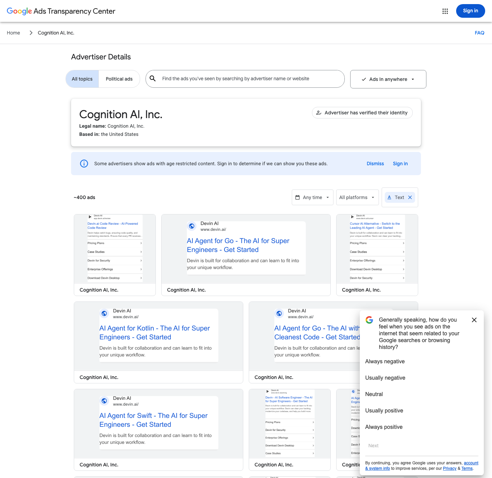The height and width of the screenshot is (478, 492).
Task: Click the globe icon on the Kotlin ad
Action: coord(105,313)
